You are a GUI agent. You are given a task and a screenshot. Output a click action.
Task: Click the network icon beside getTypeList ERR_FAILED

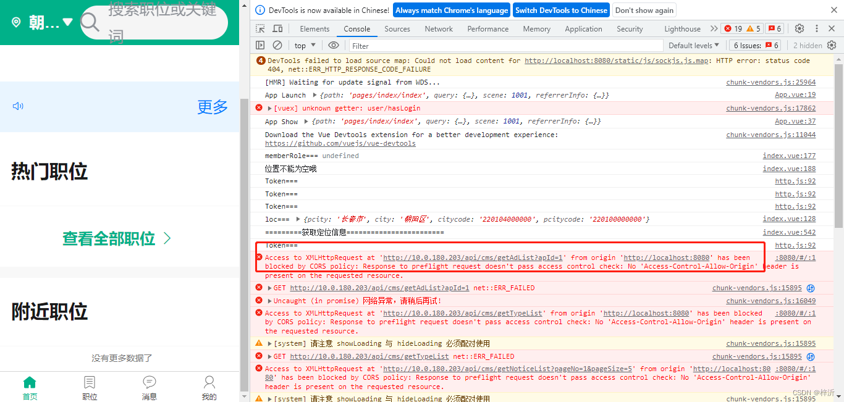point(811,356)
